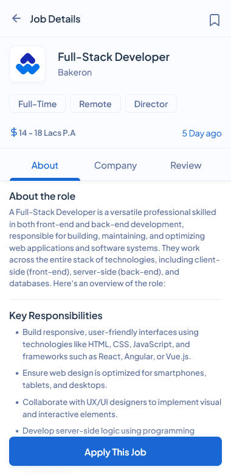This screenshot has width=231, height=475.
Task: Tap the back arrow icon
Action: [x=16, y=19]
